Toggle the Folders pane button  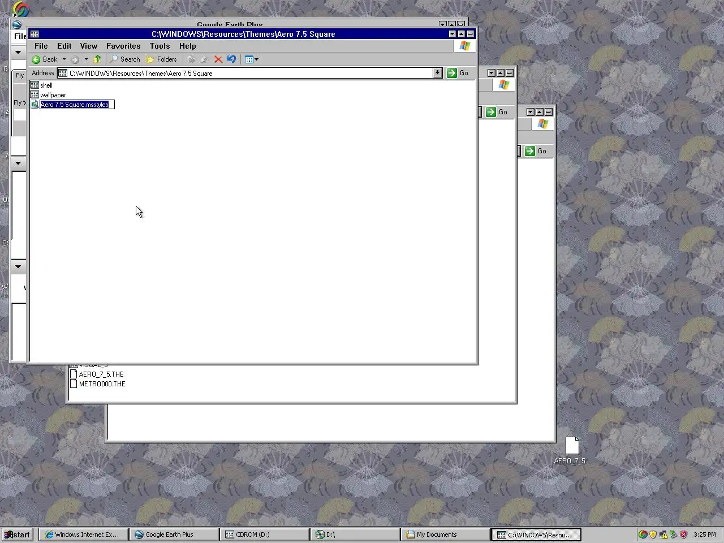162,59
